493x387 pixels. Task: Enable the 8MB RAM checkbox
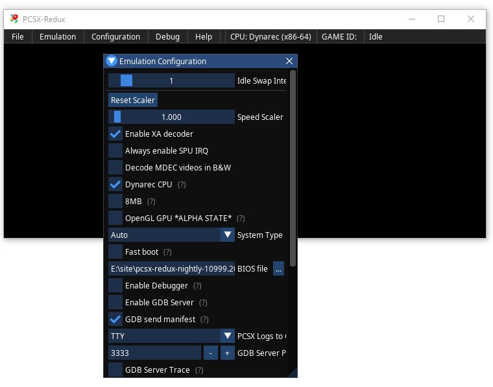point(115,202)
